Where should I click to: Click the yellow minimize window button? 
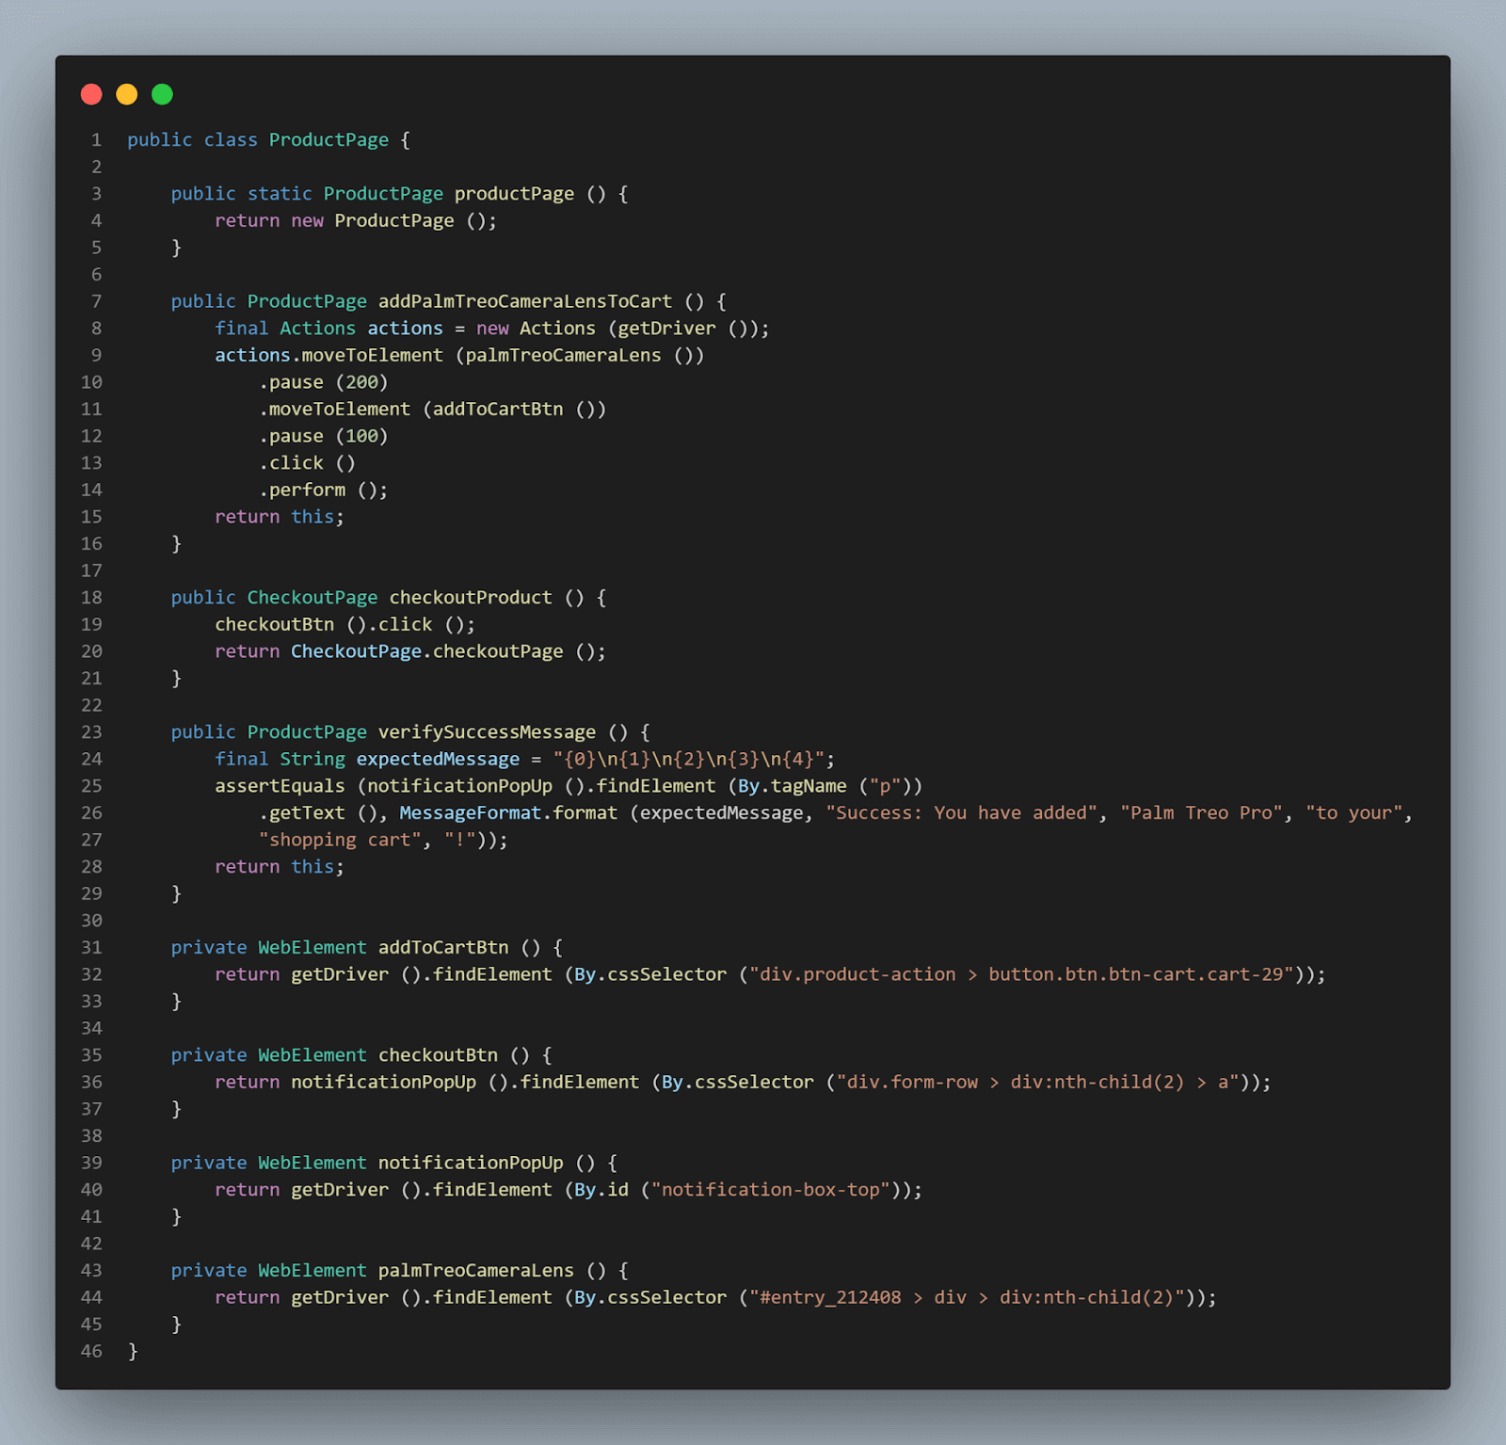(x=127, y=94)
